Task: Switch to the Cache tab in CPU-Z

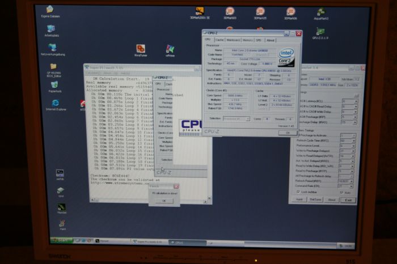Action: [219, 40]
